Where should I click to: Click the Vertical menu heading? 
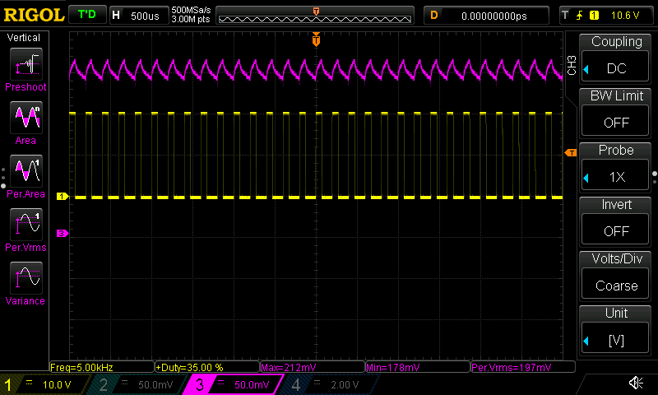pos(24,37)
